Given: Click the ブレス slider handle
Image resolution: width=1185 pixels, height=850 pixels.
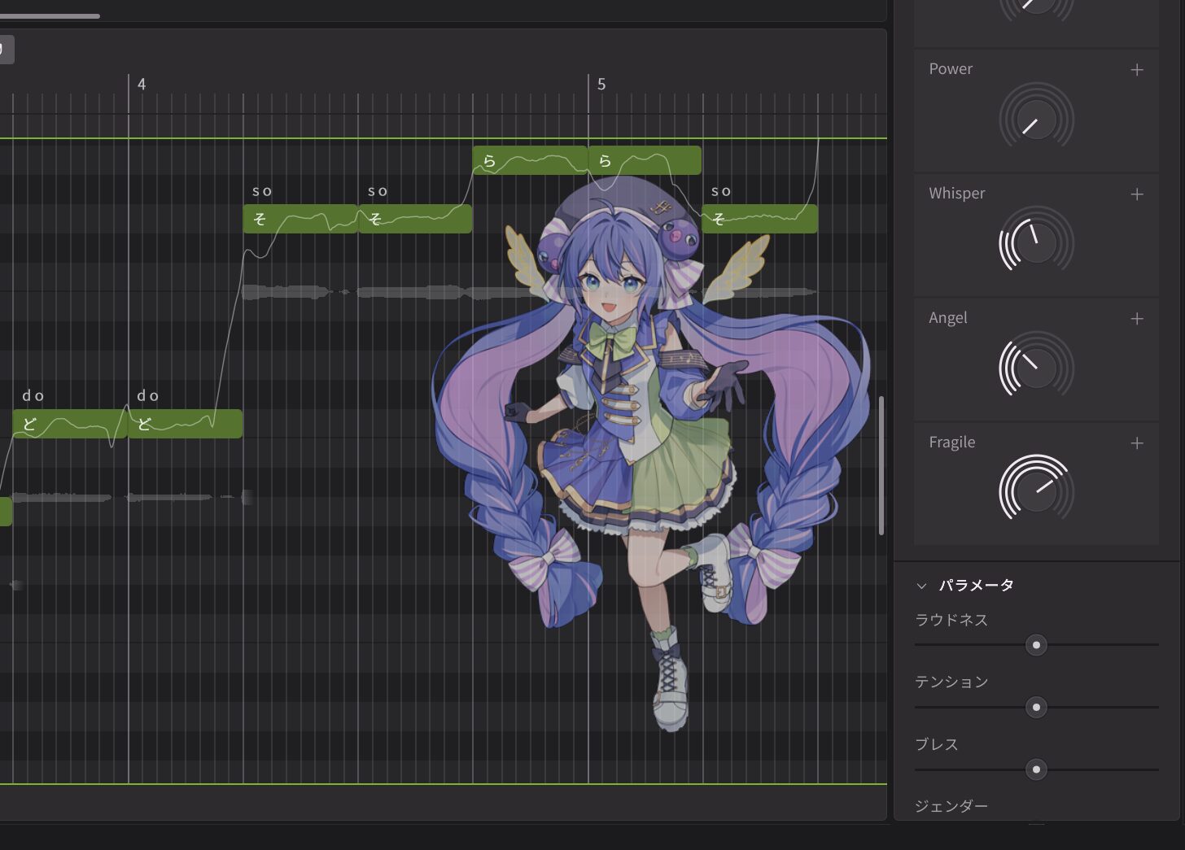Looking at the screenshot, I should [x=1036, y=769].
